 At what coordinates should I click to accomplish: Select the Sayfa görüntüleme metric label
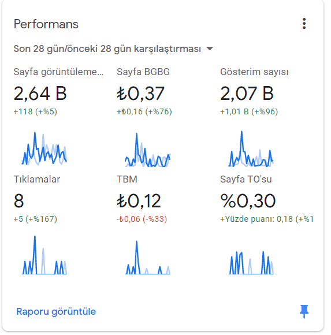(x=58, y=72)
